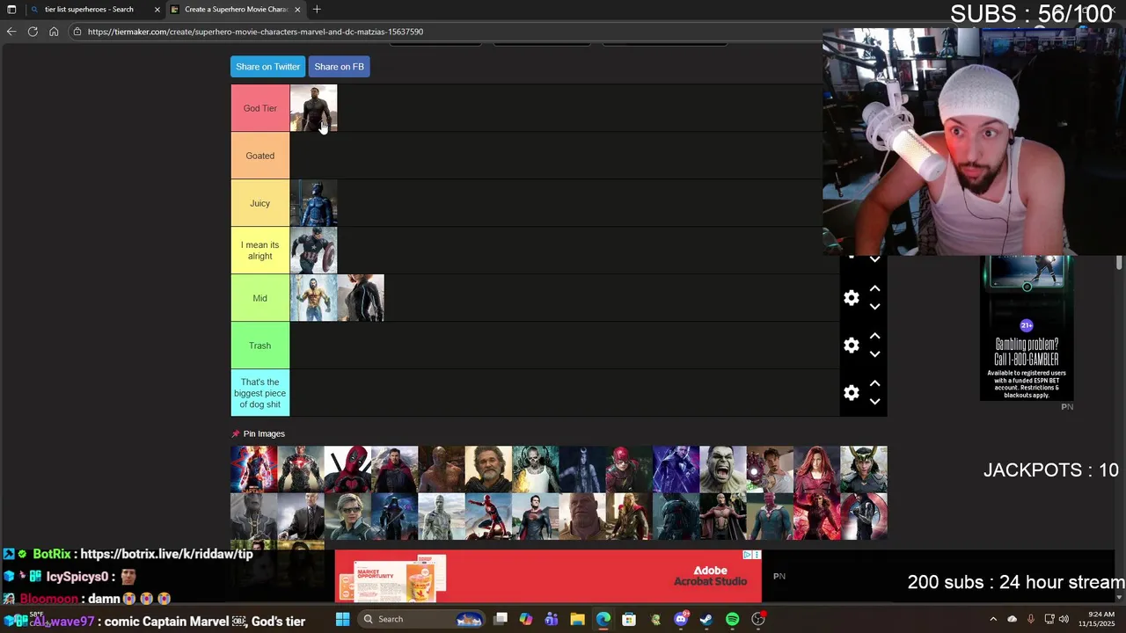The width and height of the screenshot is (1126, 633).
Task: Click Aquaman image in Mid tier
Action: 313,298
